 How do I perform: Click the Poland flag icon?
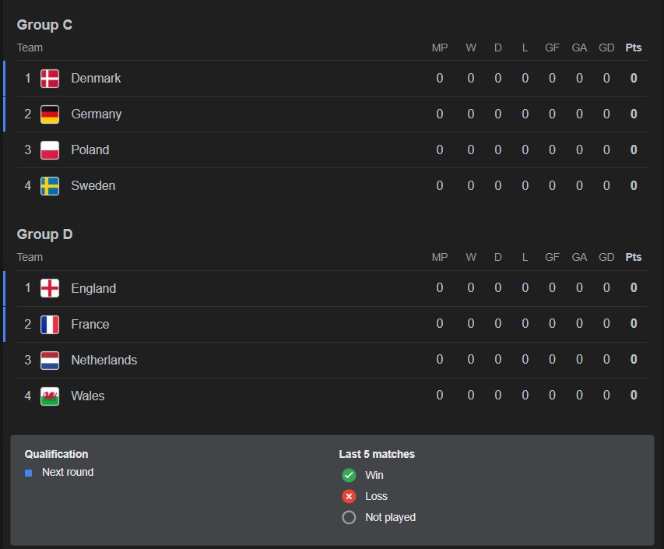pyautogui.click(x=50, y=150)
